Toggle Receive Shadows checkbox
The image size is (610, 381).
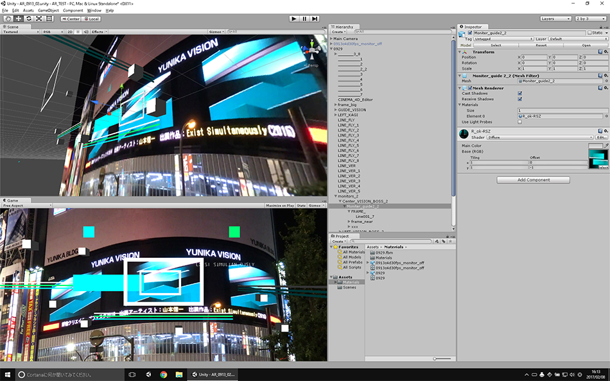[x=519, y=99]
